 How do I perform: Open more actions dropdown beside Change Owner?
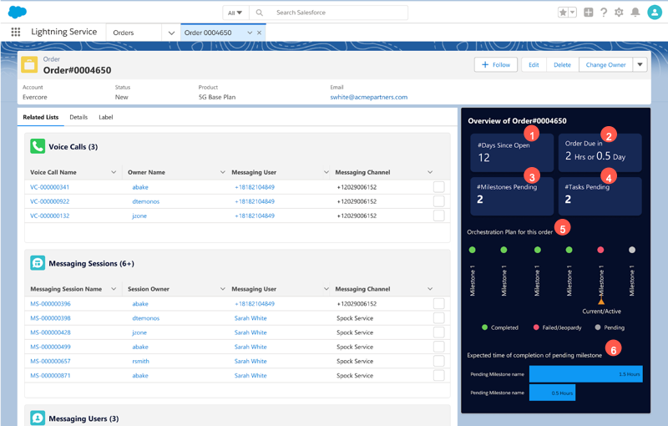point(640,65)
